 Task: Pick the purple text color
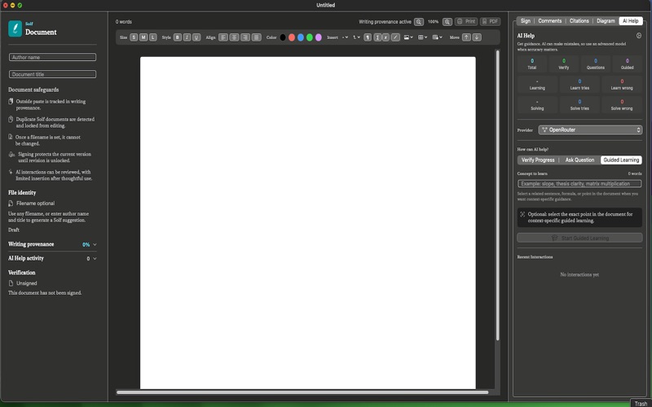[319, 37]
